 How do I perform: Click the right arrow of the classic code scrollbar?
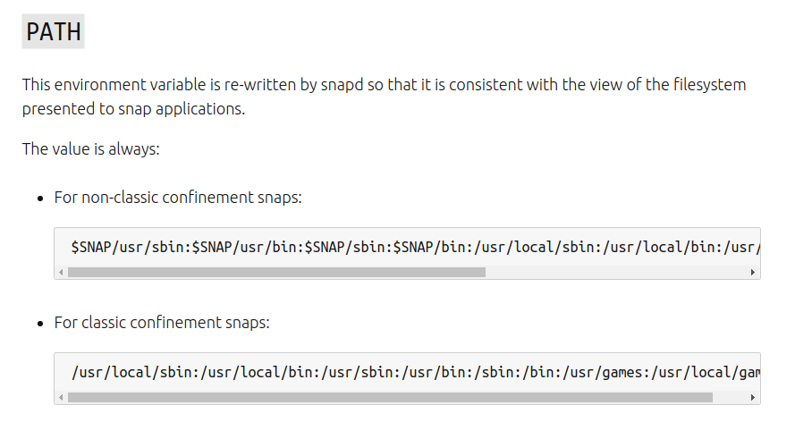pyautogui.click(x=753, y=397)
